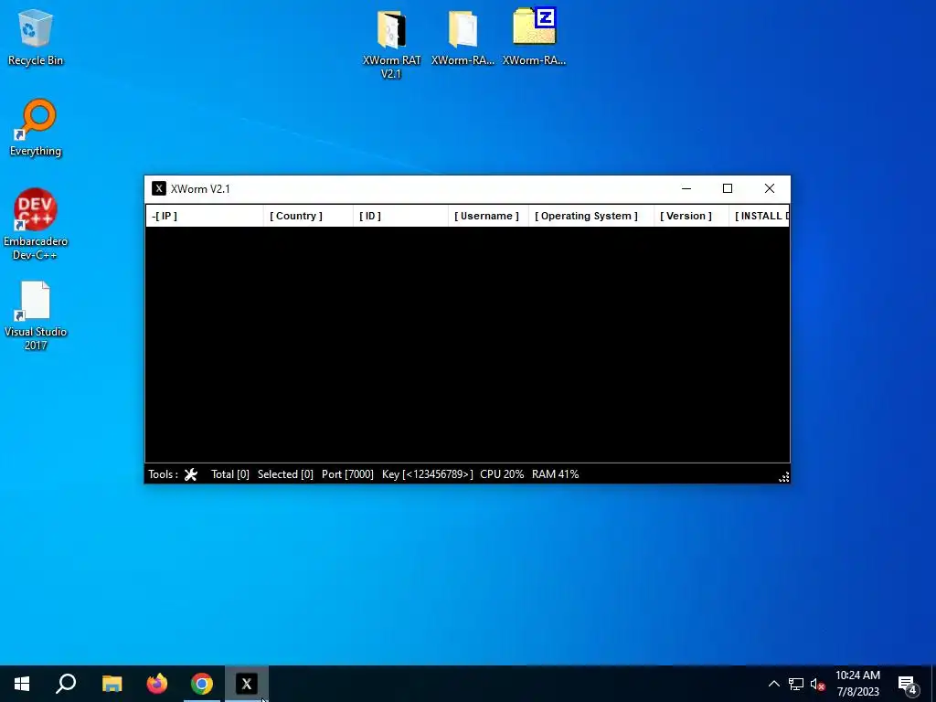This screenshot has width=936, height=702.
Task: Click the XWorm taskbar button
Action: coord(247,684)
